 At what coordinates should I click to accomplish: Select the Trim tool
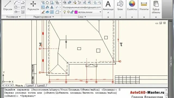(57, 7)
